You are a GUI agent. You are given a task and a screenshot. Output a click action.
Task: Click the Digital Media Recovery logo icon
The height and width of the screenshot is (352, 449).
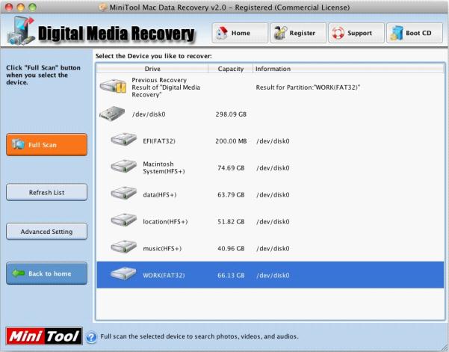click(21, 31)
